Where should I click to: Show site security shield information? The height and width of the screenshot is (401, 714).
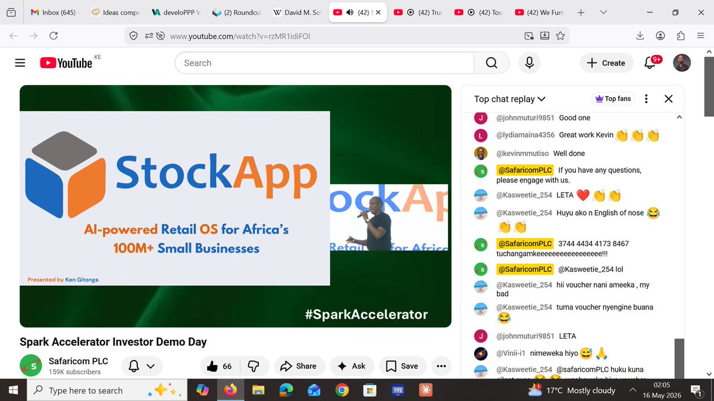(134, 36)
